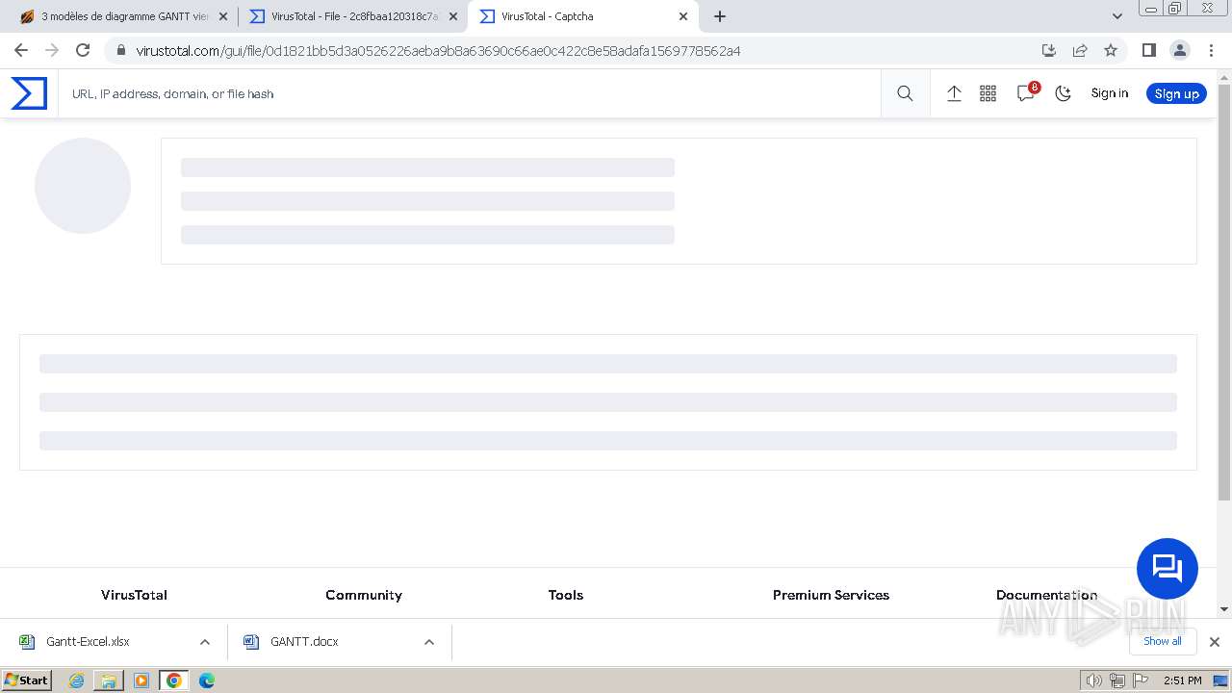Screen dimensions: 1232x693
Task: Click the Sign up button
Action: coord(1176,93)
